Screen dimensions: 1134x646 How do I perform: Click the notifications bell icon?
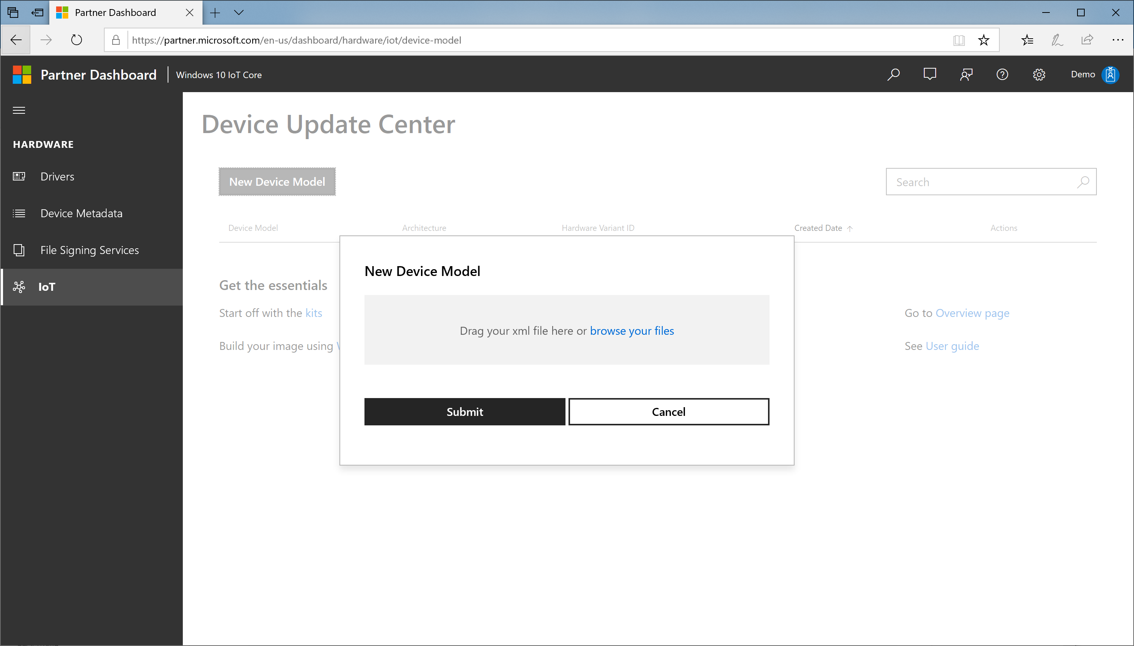click(930, 74)
